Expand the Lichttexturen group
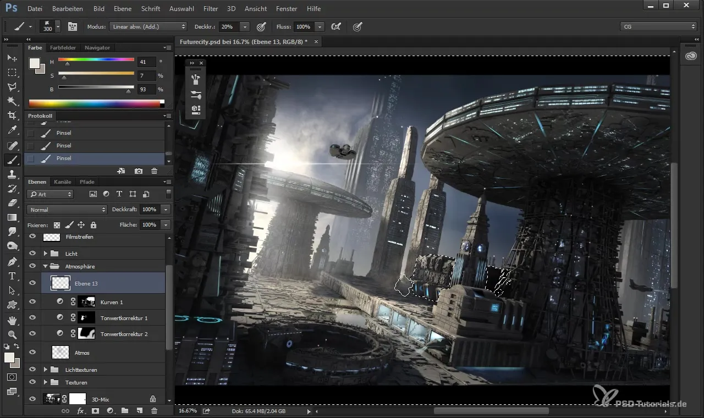Viewport: 704px width, 418px height. (x=46, y=370)
